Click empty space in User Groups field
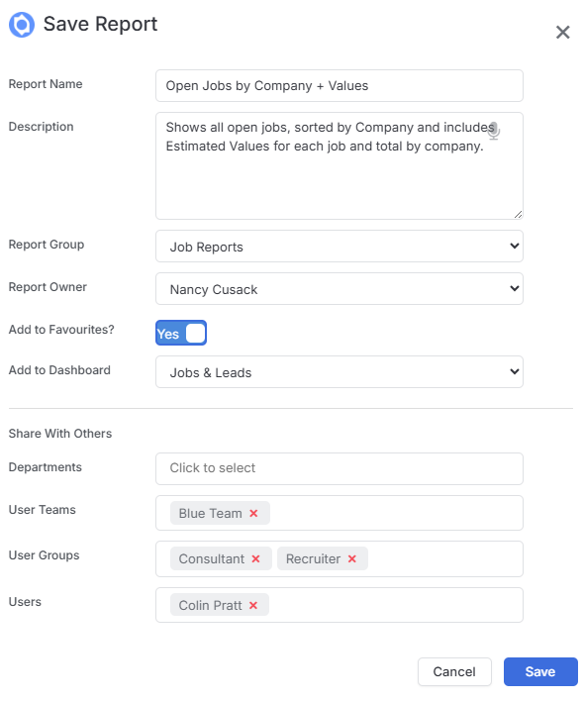Image resolution: width=583 pixels, height=701 pixels. click(444, 558)
